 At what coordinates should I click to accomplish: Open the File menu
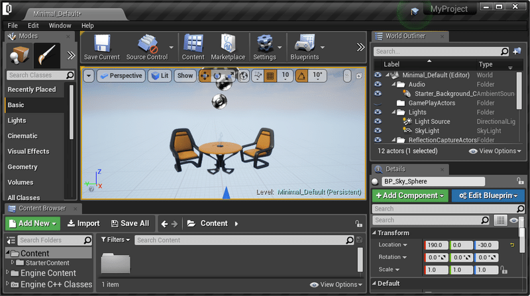point(13,26)
